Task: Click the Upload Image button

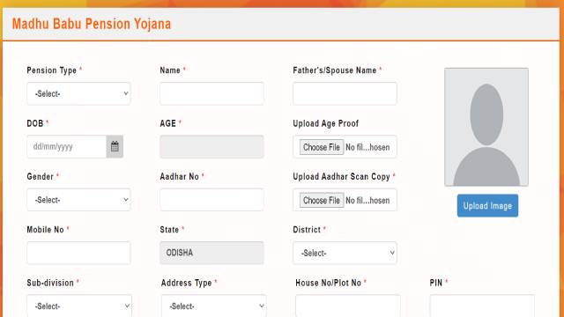Action: click(x=487, y=205)
